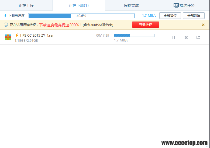Switch to the 正在上传 tab
The width and height of the screenshot is (210, 148).
[x=26, y=5]
